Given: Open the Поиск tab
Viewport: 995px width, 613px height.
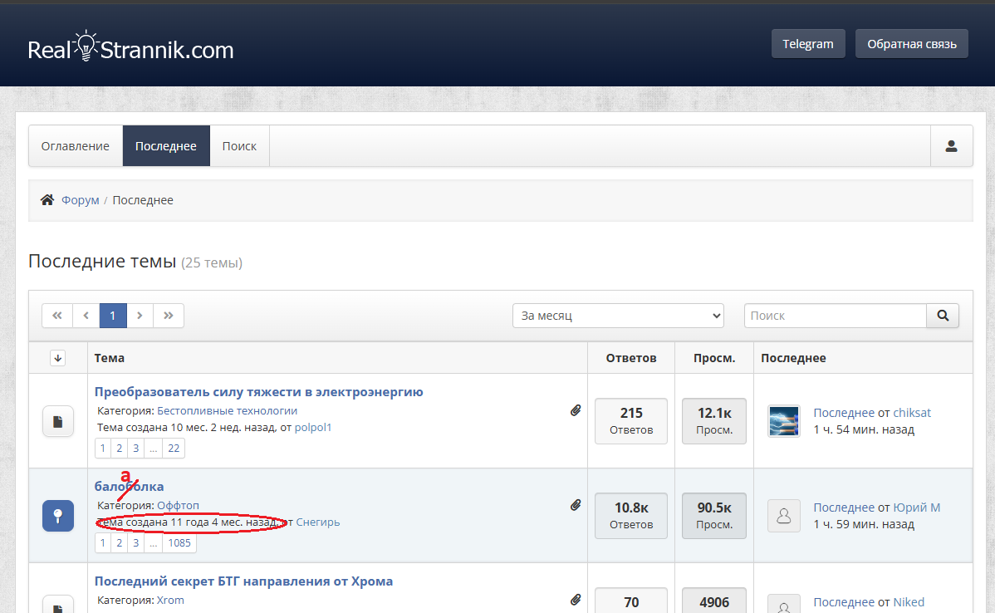Looking at the screenshot, I should tap(239, 146).
